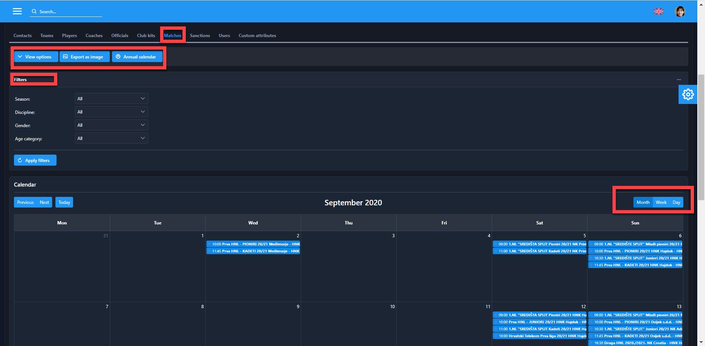Click the Apply filters button
This screenshot has width=705, height=346.
coord(35,161)
